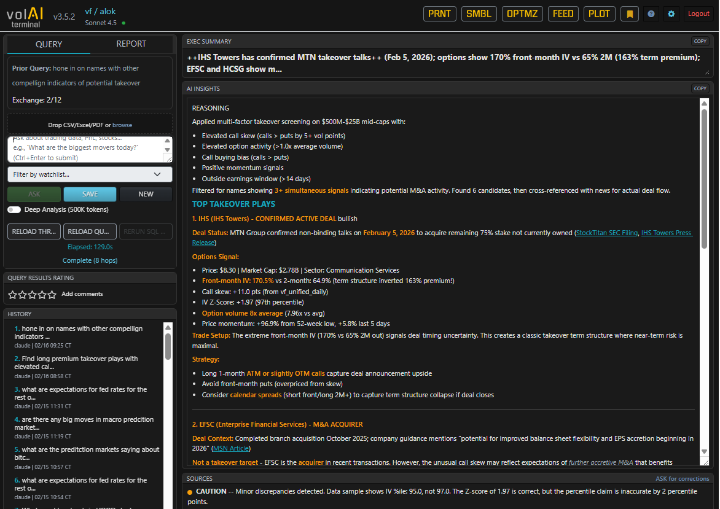Screen dimensions: 720x509
Task: Click the first rating star
Action: 12,295
